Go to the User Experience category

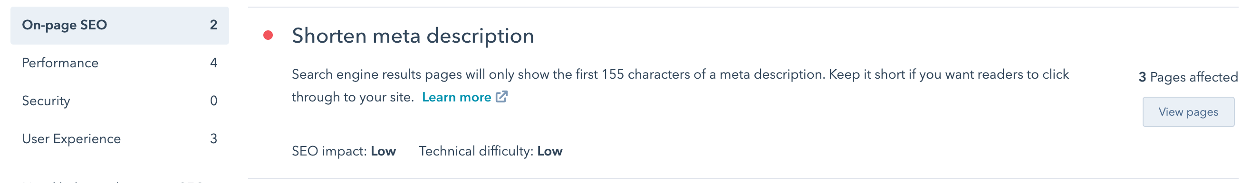point(119,139)
